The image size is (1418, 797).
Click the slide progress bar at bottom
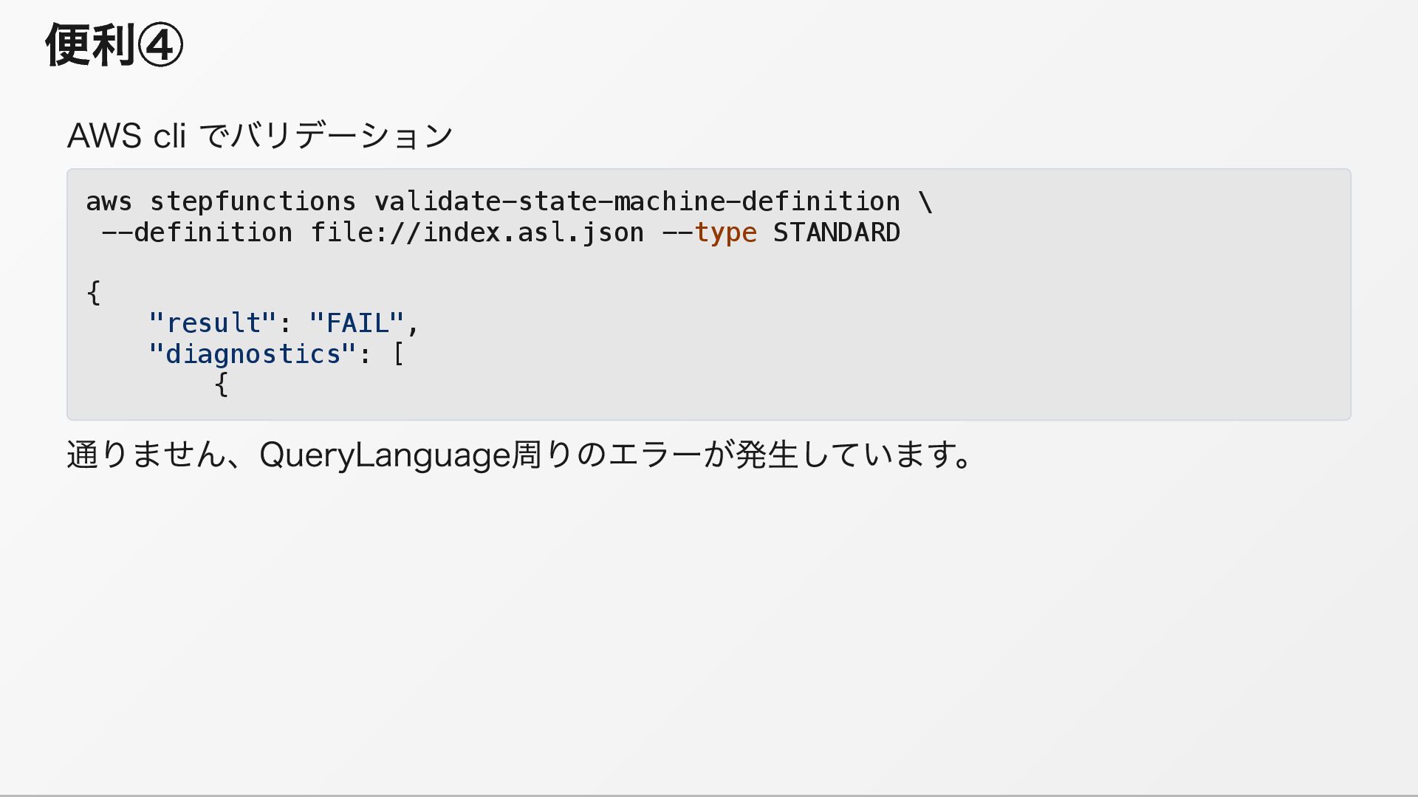(x=709, y=795)
